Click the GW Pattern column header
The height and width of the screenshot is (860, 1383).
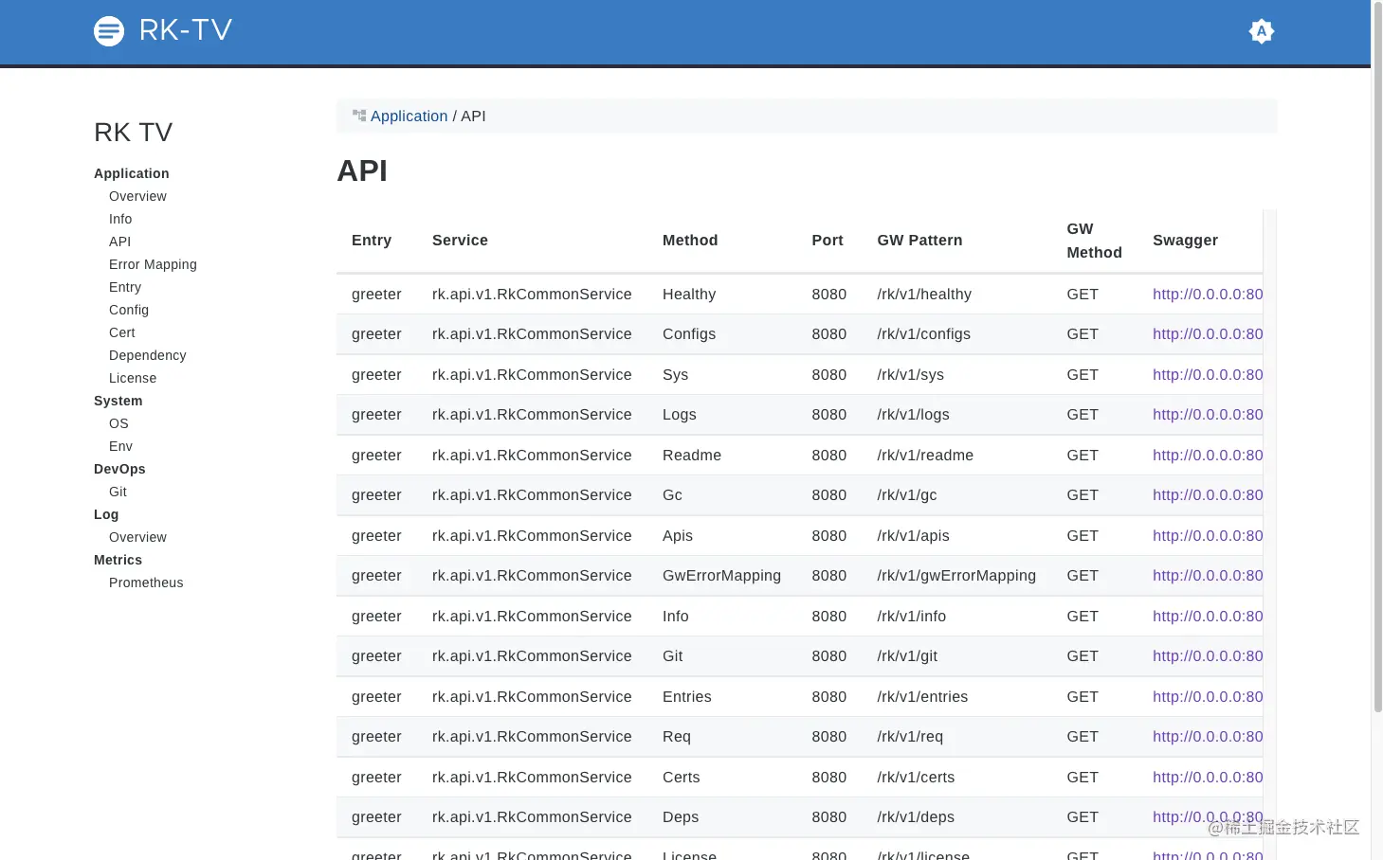(x=919, y=241)
